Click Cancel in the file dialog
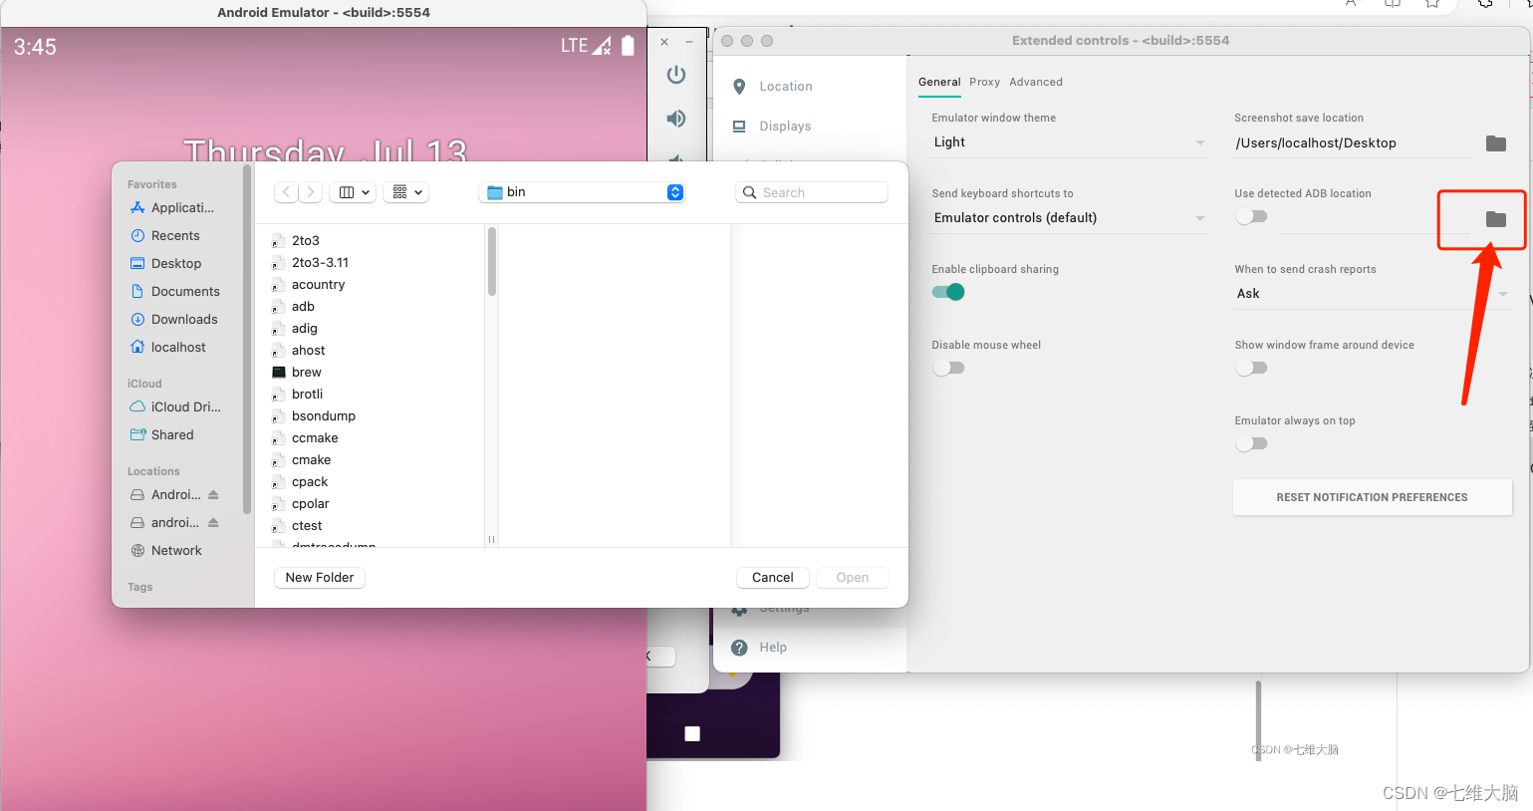This screenshot has height=811, width=1533. (773, 578)
